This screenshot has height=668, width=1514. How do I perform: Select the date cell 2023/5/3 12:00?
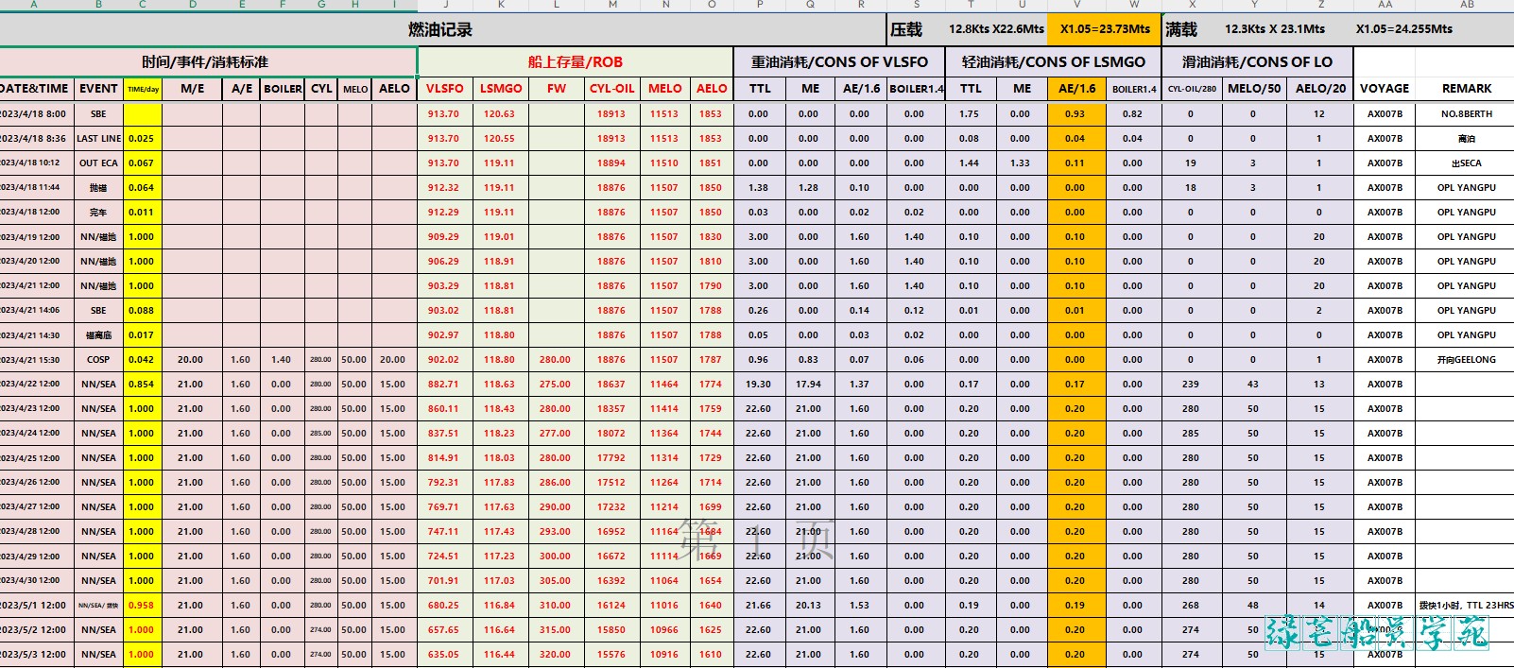tap(35, 655)
